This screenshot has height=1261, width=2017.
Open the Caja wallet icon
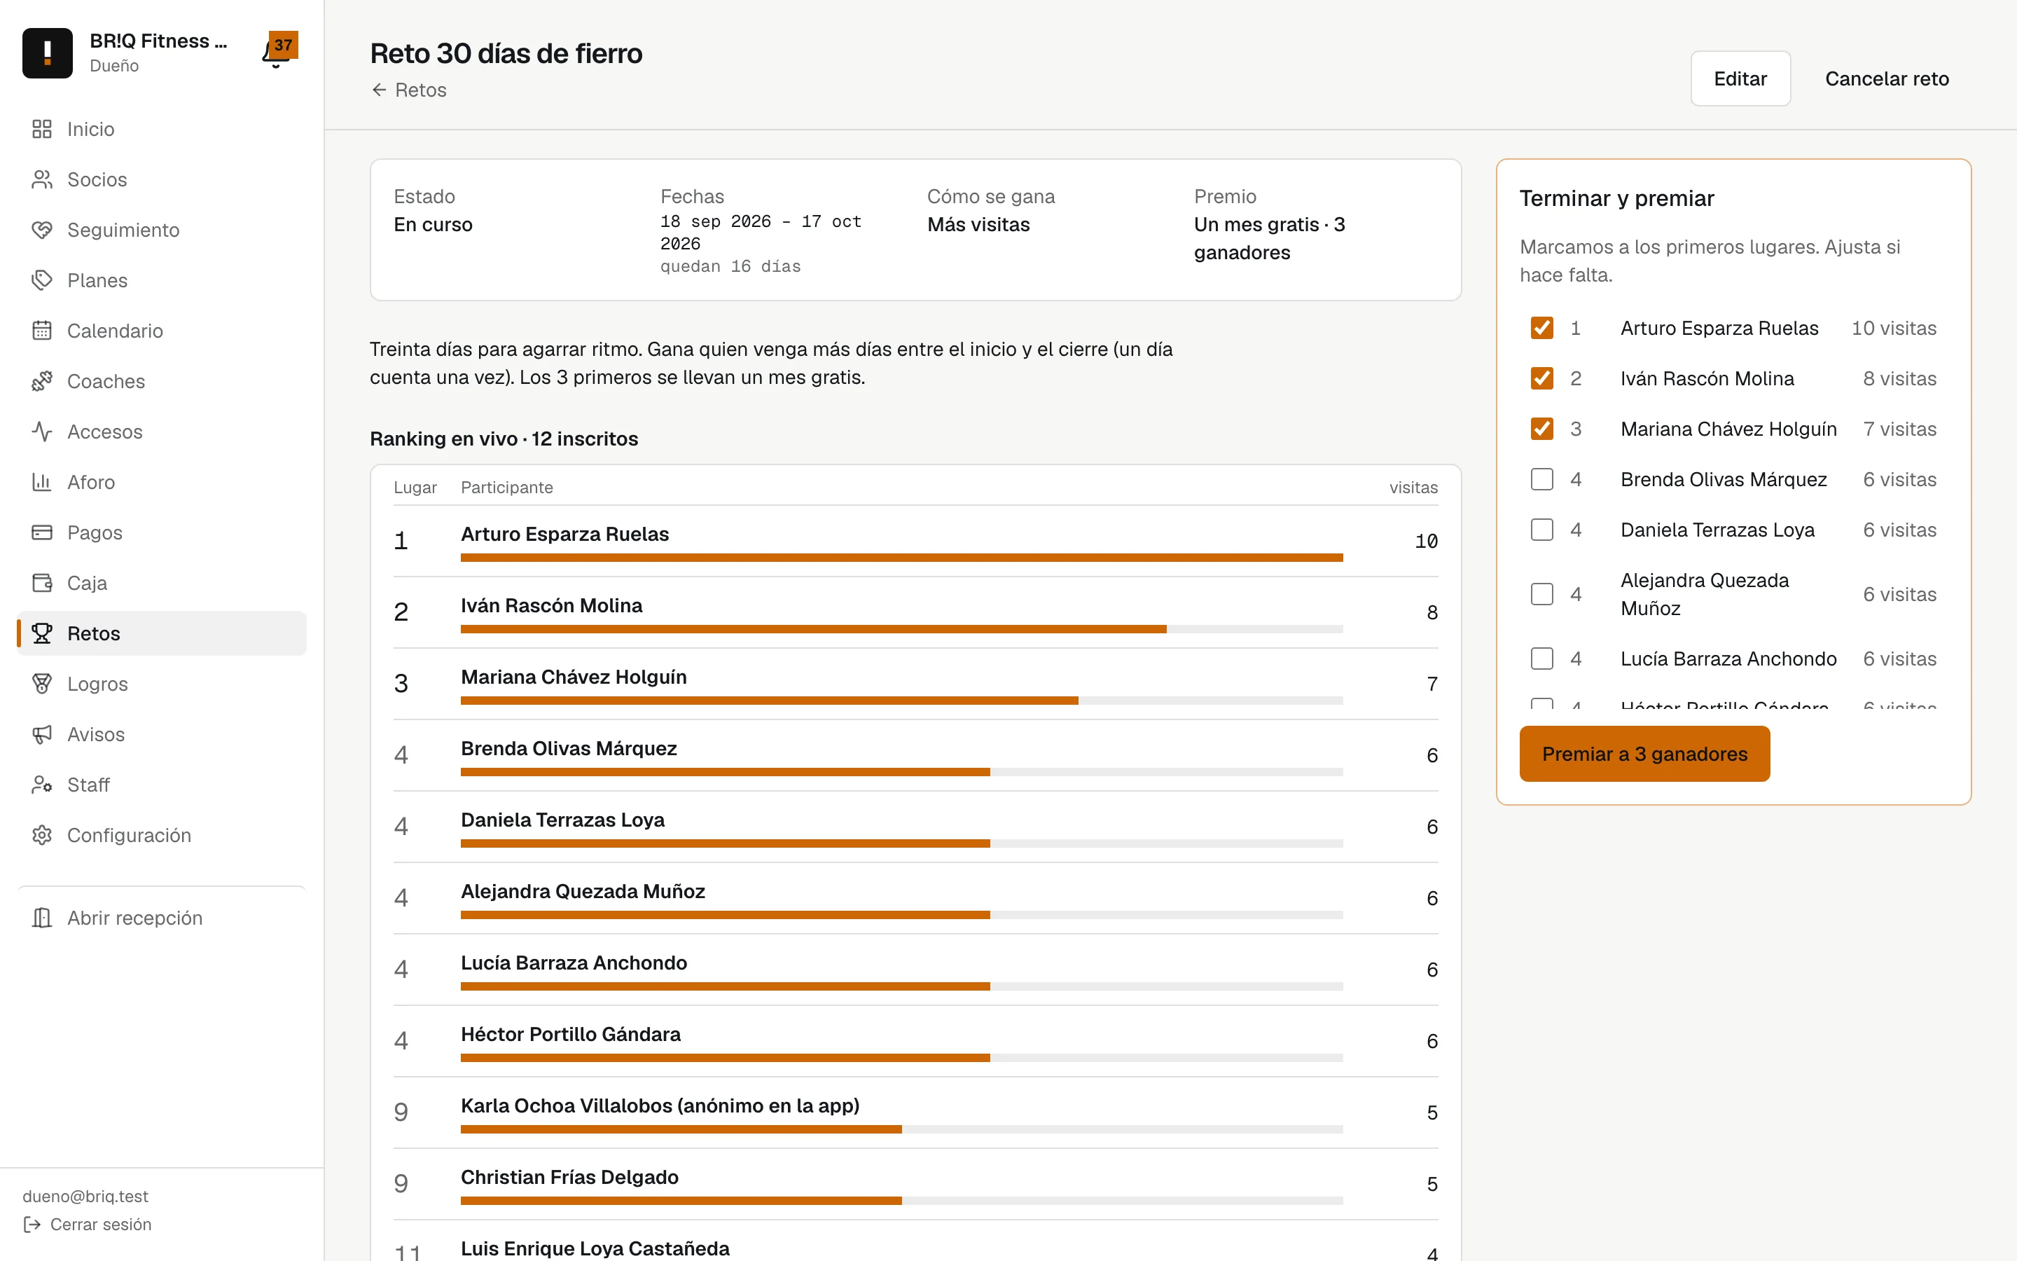tap(42, 583)
